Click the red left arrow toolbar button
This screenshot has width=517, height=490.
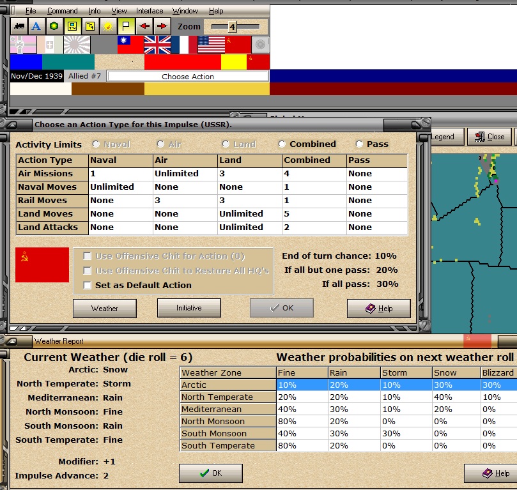point(144,26)
